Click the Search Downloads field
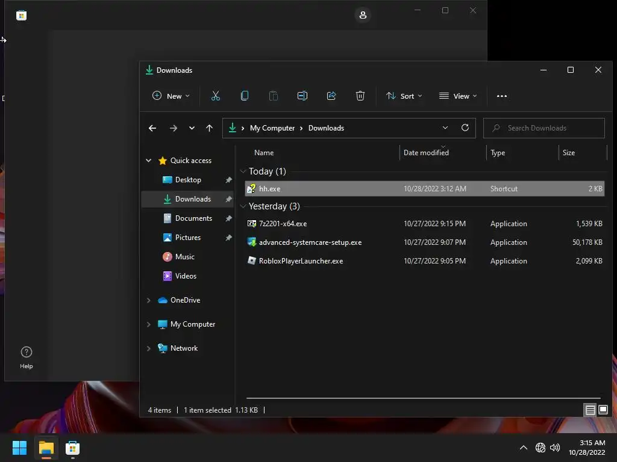This screenshot has height=462, width=617. point(544,128)
